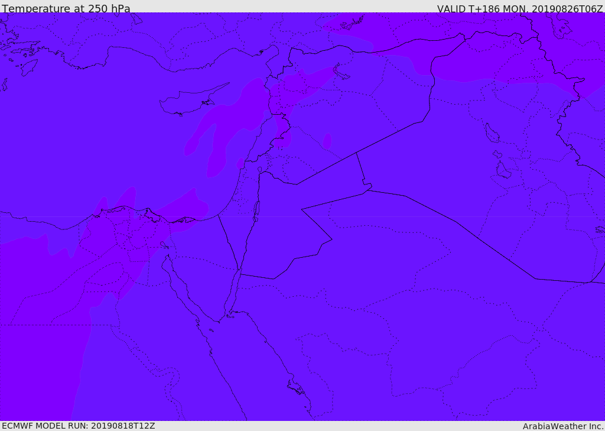Click the 'ECMWF MODEL RUN: 20190818T12Z' text
605x431 pixels.
(79, 426)
